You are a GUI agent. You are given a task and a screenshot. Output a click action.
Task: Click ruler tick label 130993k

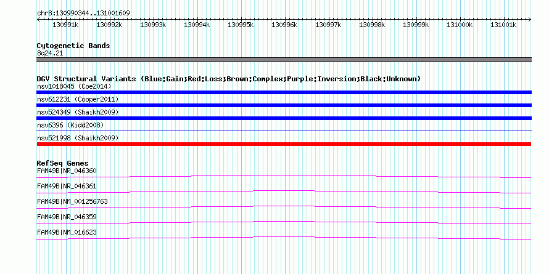click(153, 25)
